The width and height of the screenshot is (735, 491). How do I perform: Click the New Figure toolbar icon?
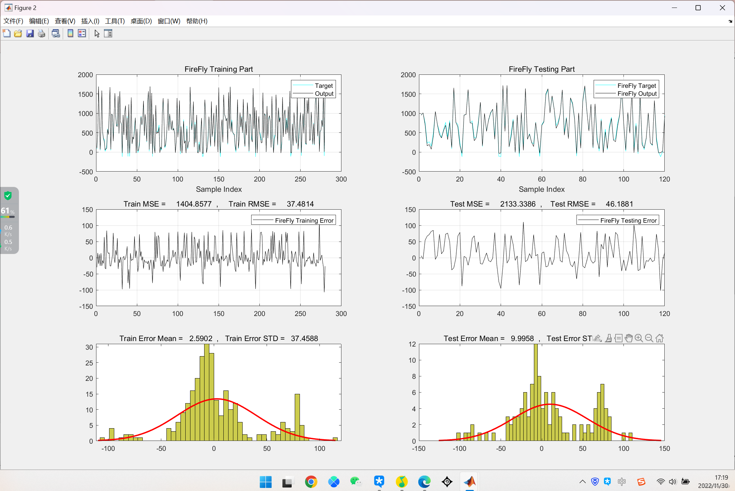[7, 34]
